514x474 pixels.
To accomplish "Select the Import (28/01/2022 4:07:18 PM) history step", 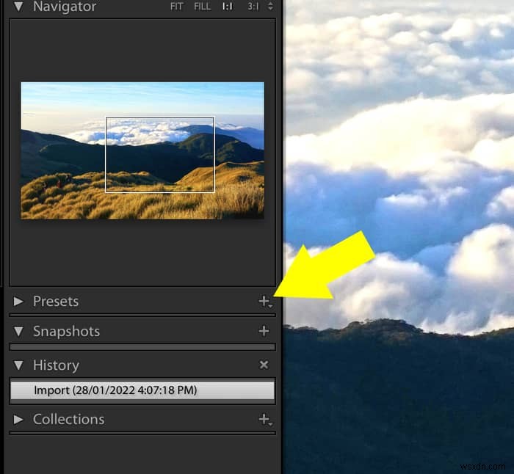I will tap(142, 390).
